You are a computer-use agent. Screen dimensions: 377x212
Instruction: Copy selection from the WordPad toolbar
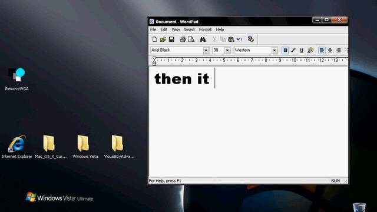[x=223, y=39]
